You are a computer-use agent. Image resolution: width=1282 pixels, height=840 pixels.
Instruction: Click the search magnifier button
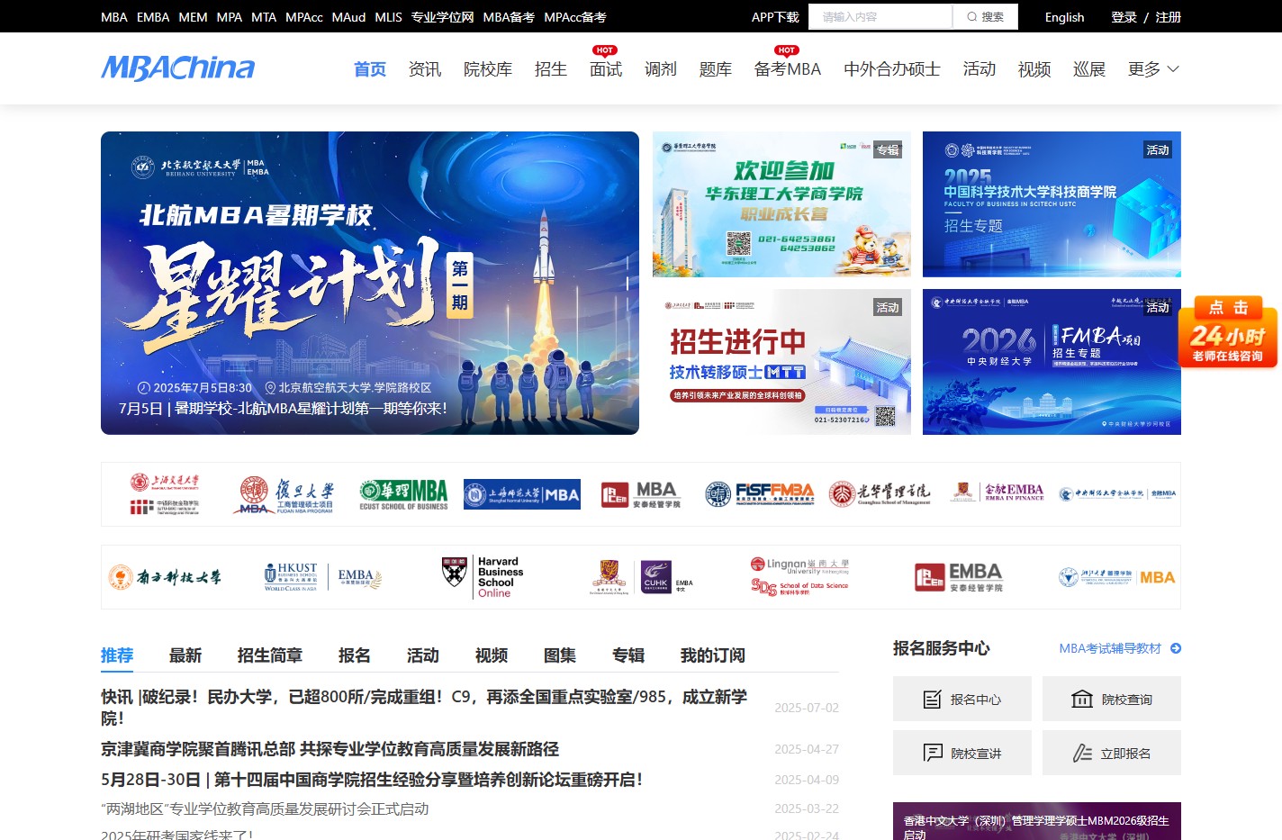click(x=985, y=17)
